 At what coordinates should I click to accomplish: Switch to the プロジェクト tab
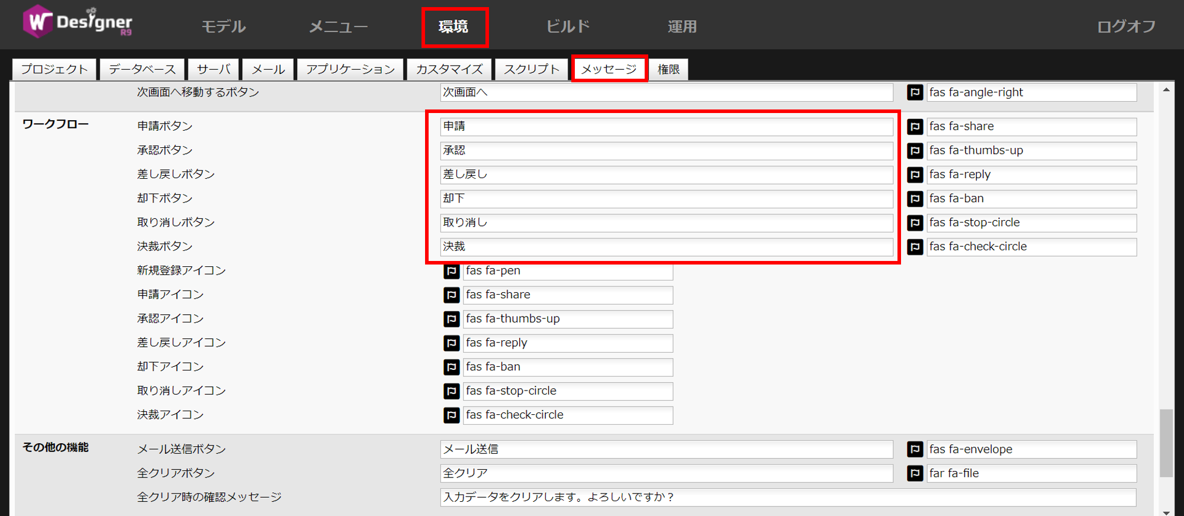[54, 69]
